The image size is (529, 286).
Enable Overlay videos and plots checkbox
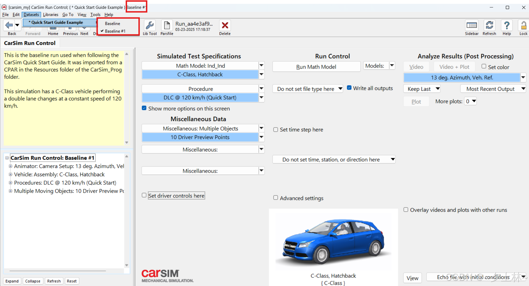pos(406,210)
